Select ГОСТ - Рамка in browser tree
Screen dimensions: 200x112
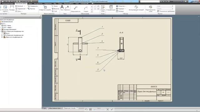pyautogui.click(x=7, y=26)
